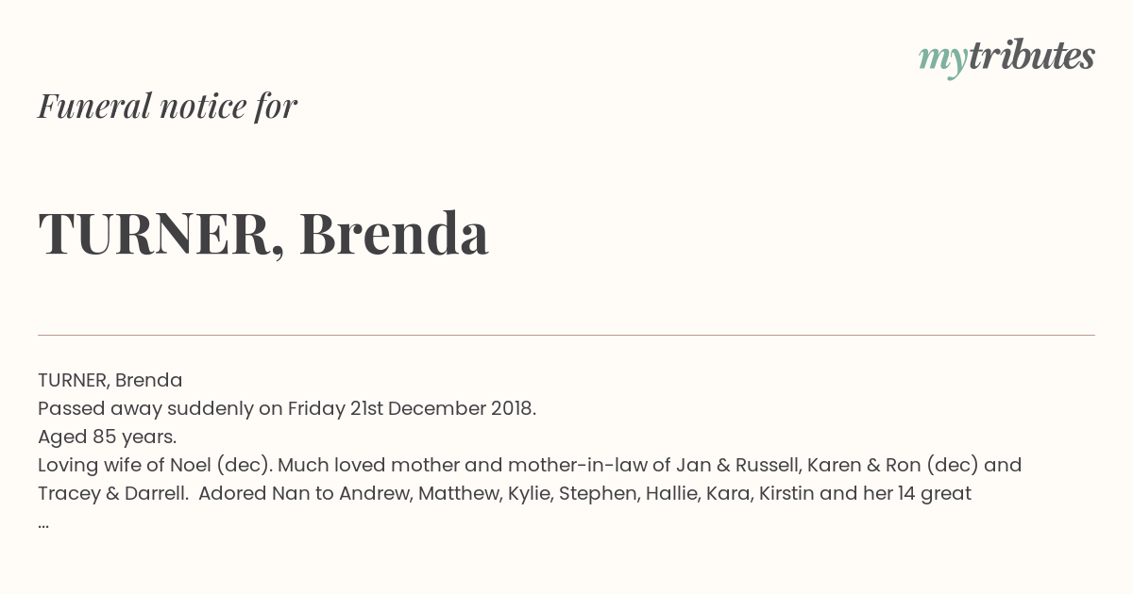The width and height of the screenshot is (1133, 594).
Task: Click "Loving wife of Noel (dec)" text
Action: pos(154,465)
